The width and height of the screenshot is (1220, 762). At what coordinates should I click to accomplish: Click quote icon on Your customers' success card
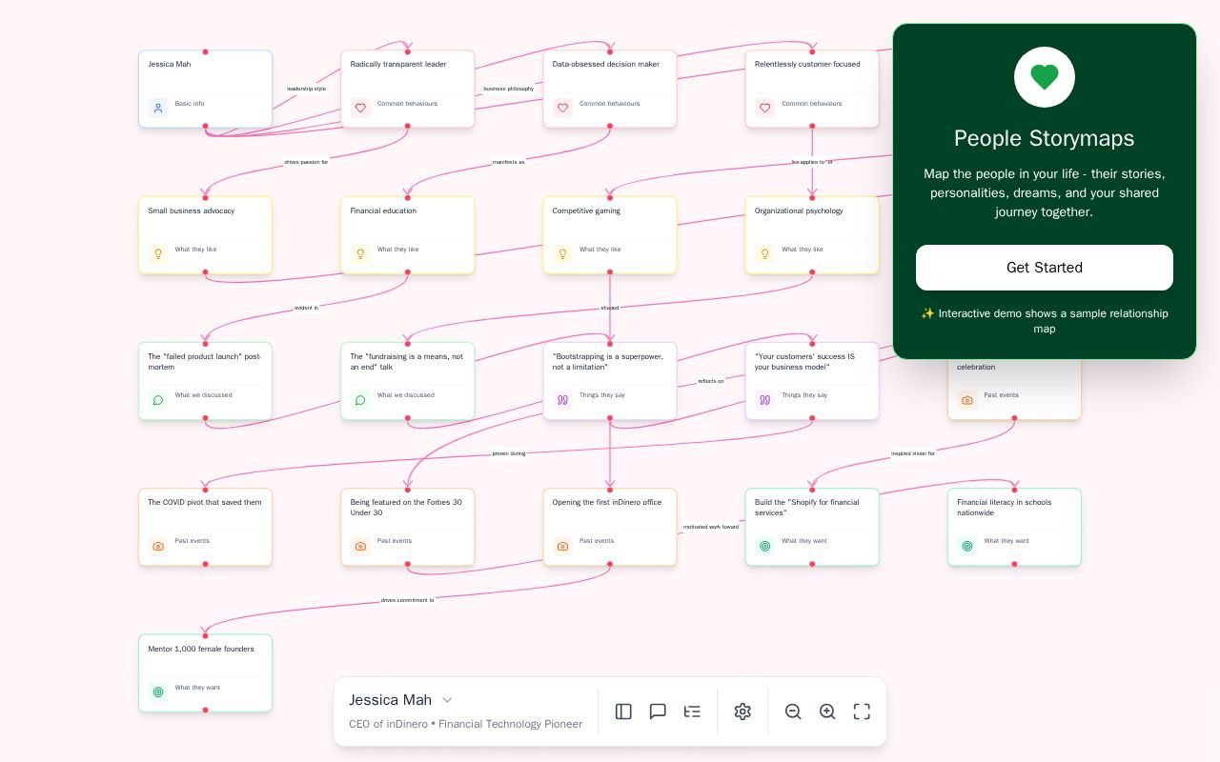764,400
